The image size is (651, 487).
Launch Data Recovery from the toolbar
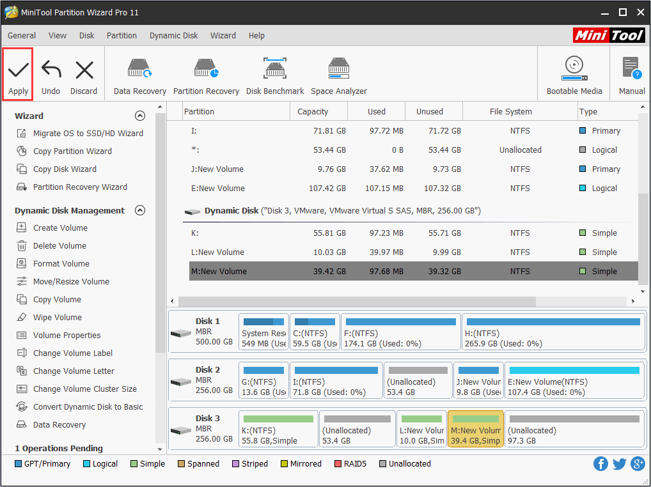click(x=140, y=77)
